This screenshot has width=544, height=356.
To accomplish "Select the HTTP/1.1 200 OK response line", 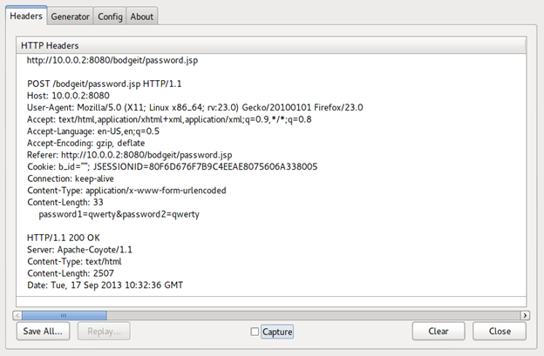I will 65,237.
